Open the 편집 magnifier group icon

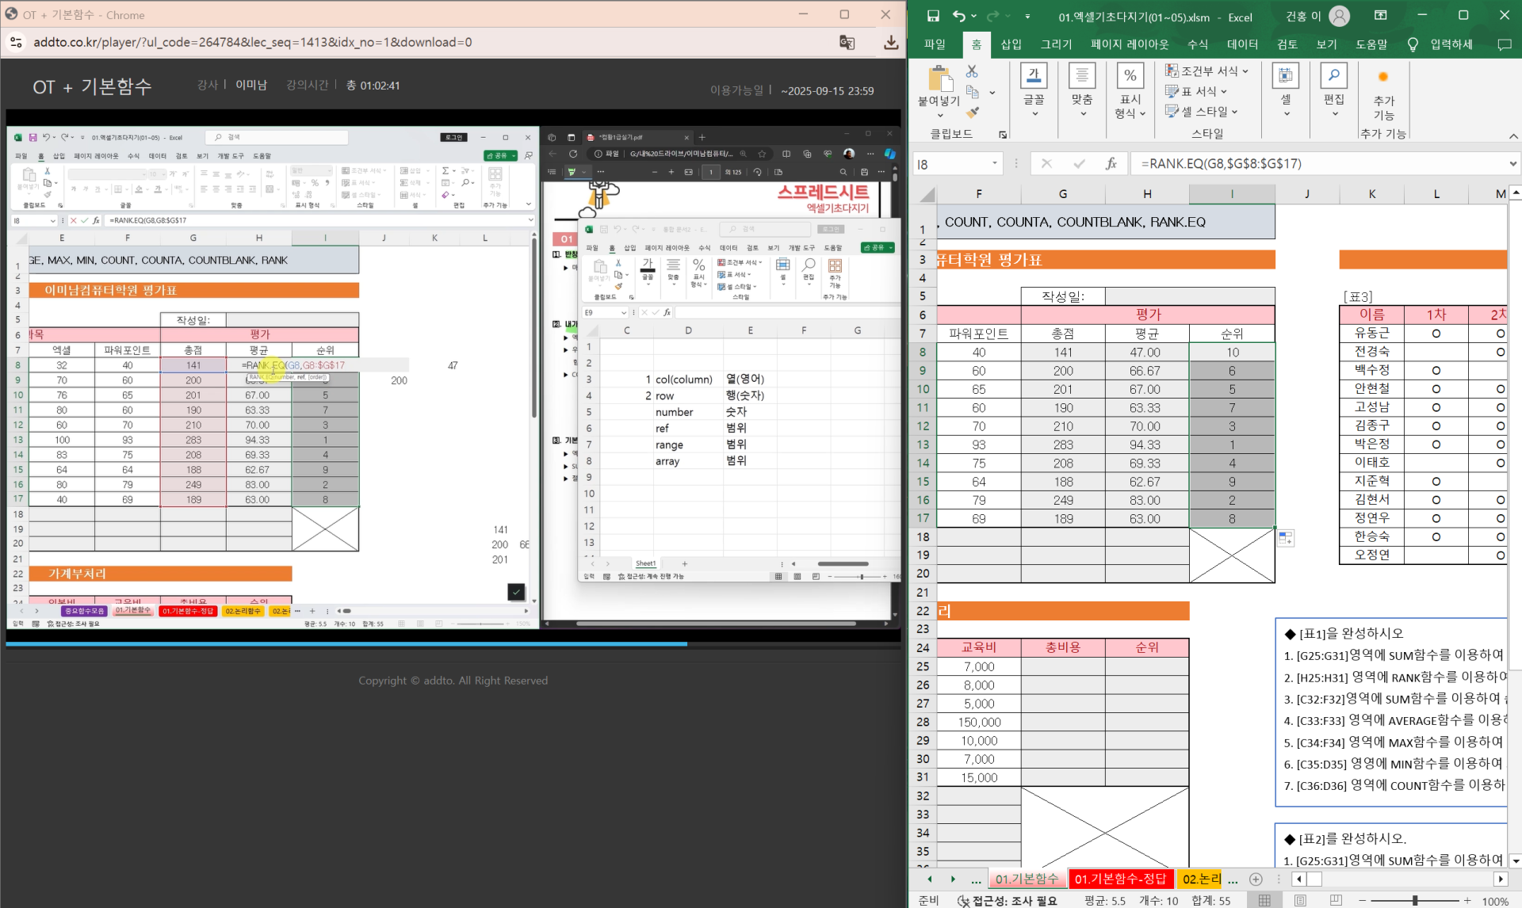click(1334, 76)
